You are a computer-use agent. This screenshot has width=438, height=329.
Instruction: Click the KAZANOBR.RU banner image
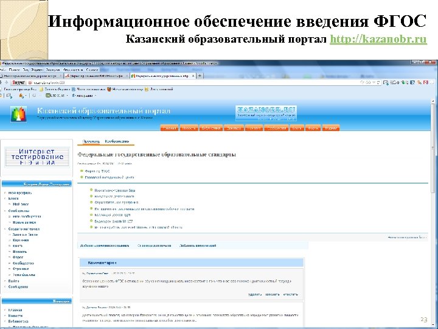click(266, 113)
